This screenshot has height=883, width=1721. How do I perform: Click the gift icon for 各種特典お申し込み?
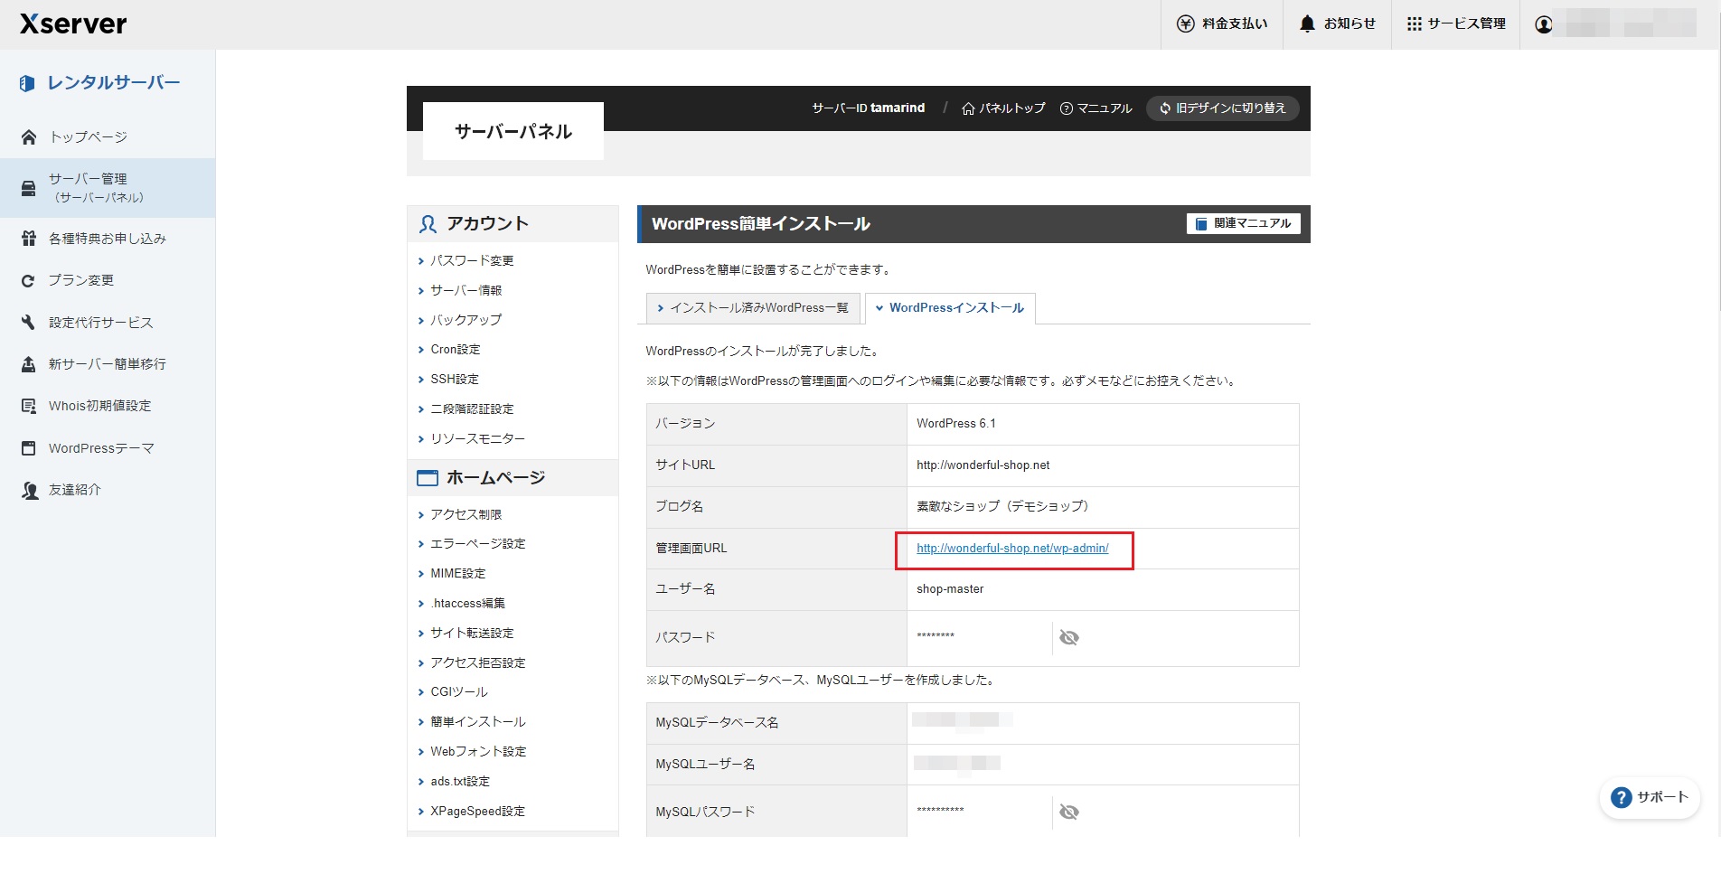[x=29, y=239]
